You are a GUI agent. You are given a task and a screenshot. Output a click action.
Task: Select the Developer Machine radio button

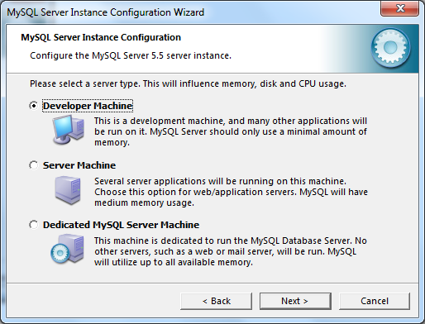(34, 106)
